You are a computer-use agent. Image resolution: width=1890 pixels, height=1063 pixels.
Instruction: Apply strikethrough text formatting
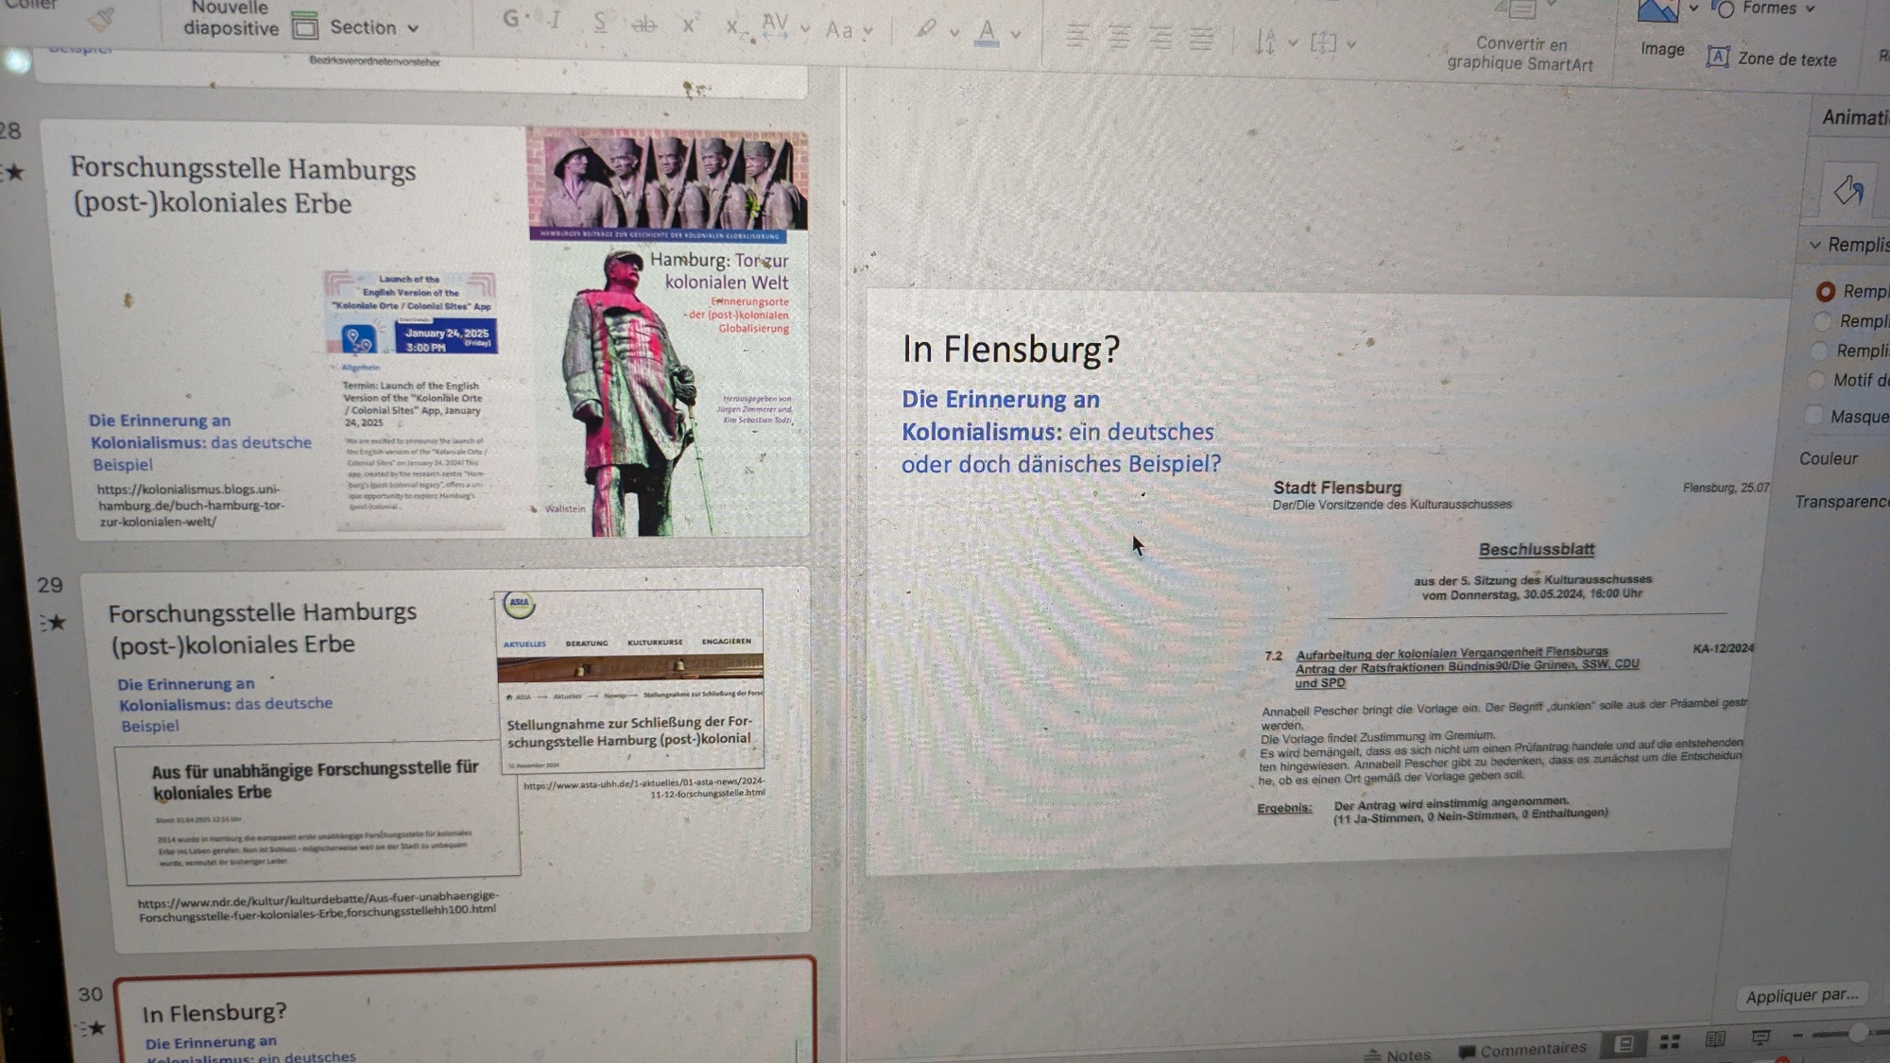pyautogui.click(x=644, y=25)
